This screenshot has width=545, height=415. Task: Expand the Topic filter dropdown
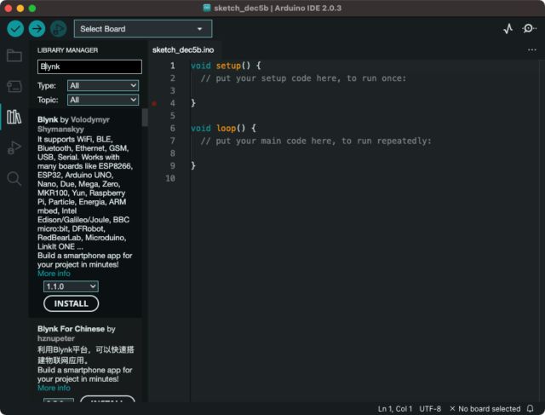coord(102,100)
